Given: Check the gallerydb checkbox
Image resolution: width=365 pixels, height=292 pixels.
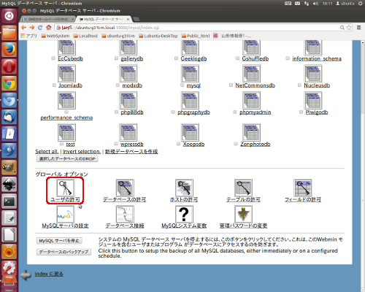Looking at the screenshot, I should tap(116, 58).
